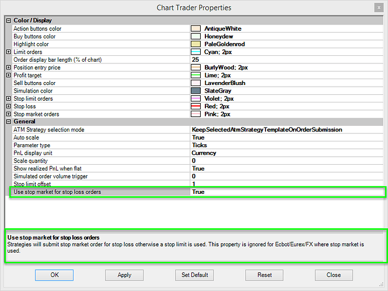The height and width of the screenshot is (291, 388).
Task: Collapse the General section
Action: [8, 122]
